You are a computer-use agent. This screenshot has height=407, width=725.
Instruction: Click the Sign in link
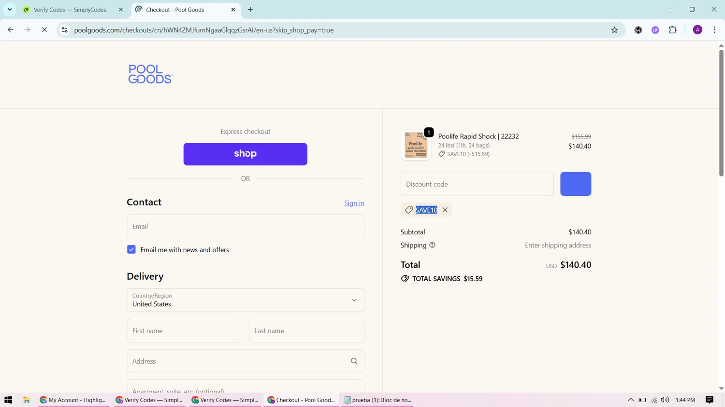(x=354, y=203)
